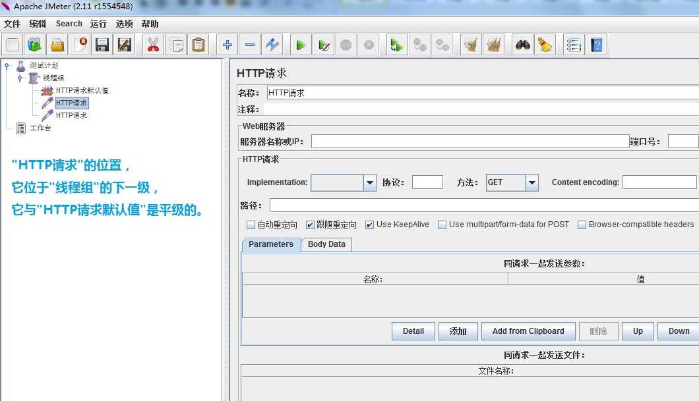Click Add from Clipboard button
Viewport: 699px width, 401px height.
tap(528, 331)
